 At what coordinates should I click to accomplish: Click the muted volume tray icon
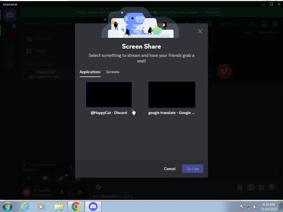[x=255, y=207]
